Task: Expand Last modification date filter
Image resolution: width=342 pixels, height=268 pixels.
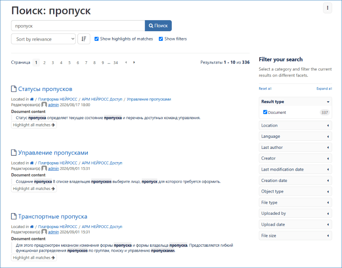Action: tap(295, 169)
